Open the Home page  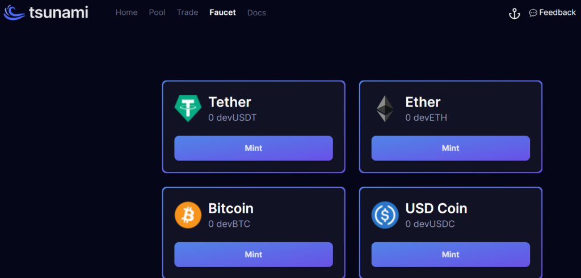click(127, 12)
